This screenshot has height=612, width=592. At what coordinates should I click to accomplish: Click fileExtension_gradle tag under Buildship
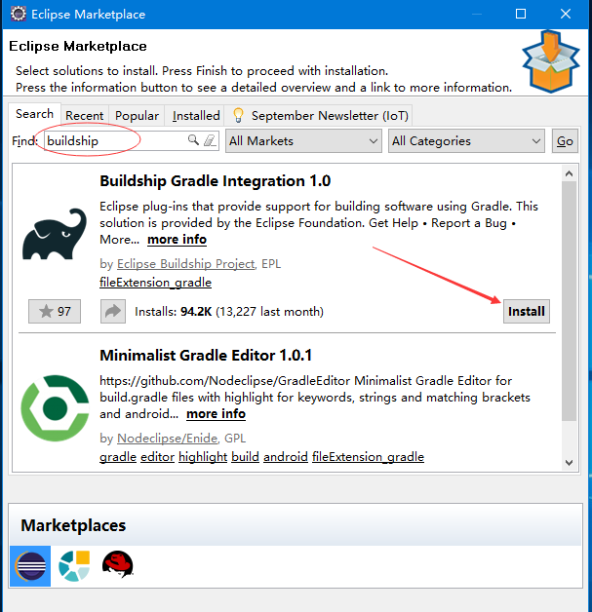pos(155,283)
